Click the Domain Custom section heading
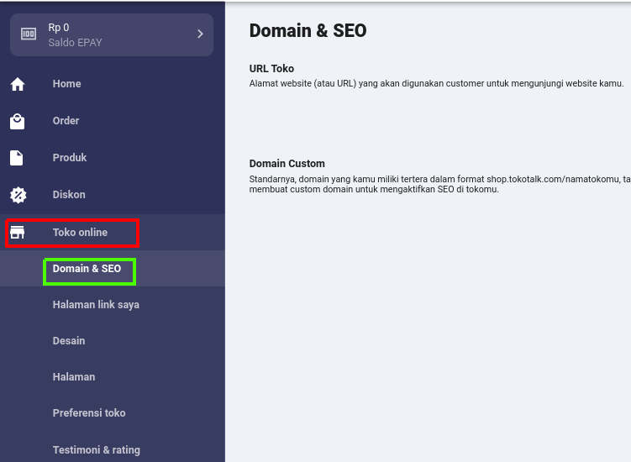631x462 pixels. [287, 164]
